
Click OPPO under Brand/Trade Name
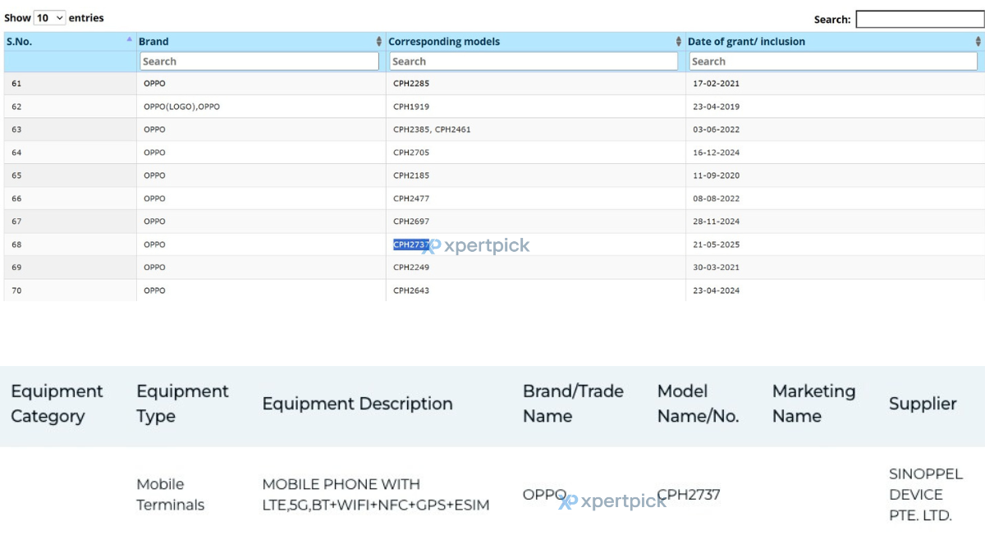pyautogui.click(x=544, y=495)
